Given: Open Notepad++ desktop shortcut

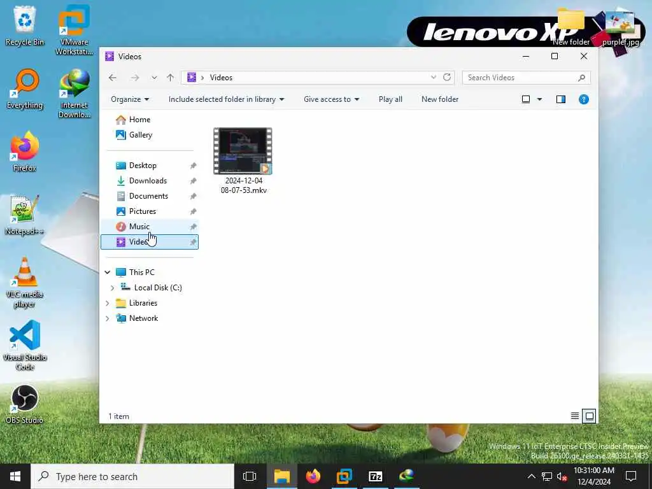Looking at the screenshot, I should pyautogui.click(x=25, y=215).
